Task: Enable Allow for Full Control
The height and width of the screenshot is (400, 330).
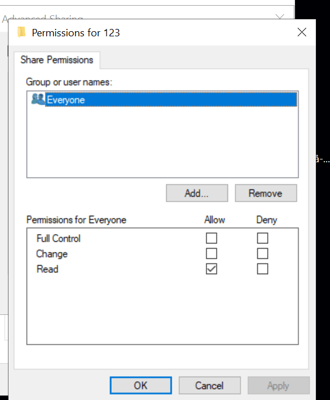Action: 211,238
